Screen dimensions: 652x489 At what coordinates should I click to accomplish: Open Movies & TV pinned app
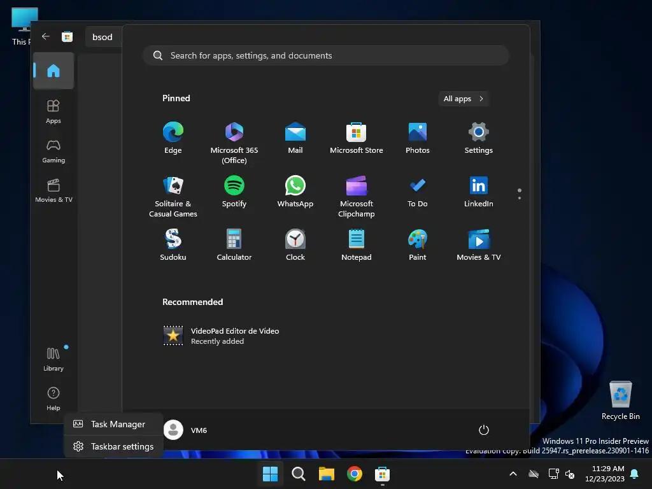pos(479,245)
